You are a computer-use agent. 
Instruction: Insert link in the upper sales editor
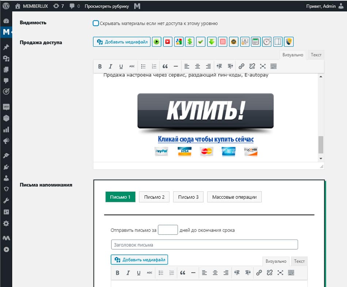[241, 66]
